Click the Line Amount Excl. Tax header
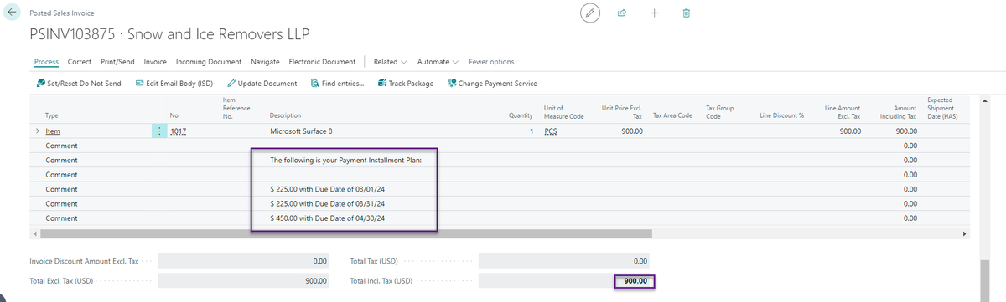The width and height of the screenshot is (1006, 302). click(842, 112)
